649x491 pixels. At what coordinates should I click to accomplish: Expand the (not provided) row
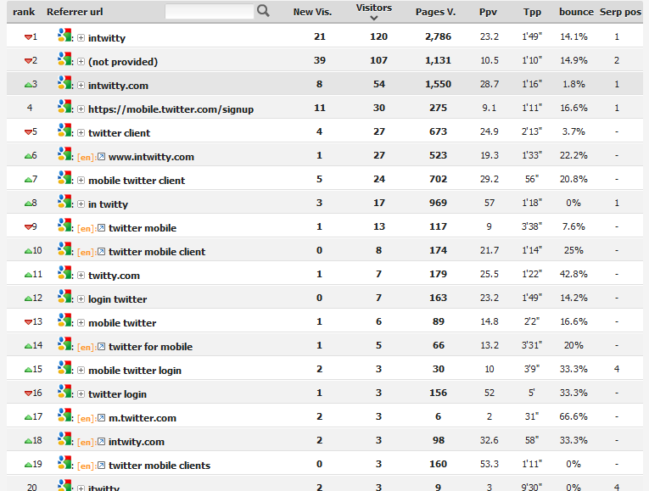point(81,62)
